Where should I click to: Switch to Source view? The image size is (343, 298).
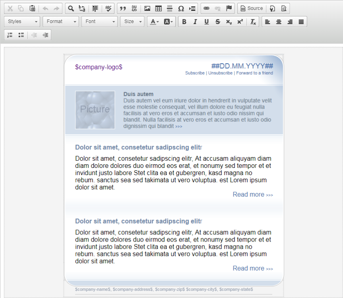(252, 8)
